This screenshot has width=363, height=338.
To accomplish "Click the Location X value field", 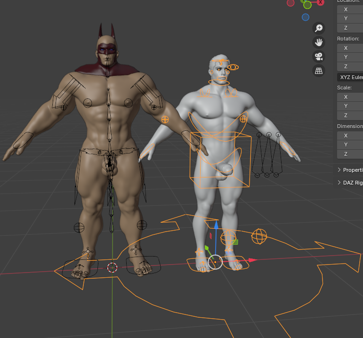I will click(x=350, y=9).
